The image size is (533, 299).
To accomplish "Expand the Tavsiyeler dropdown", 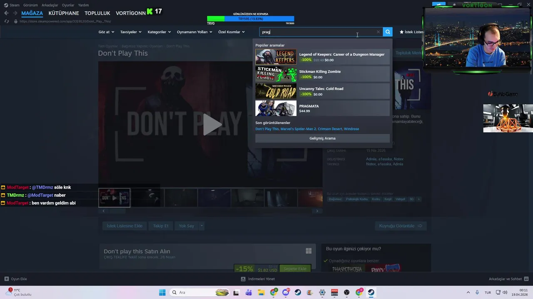I will 131,32.
